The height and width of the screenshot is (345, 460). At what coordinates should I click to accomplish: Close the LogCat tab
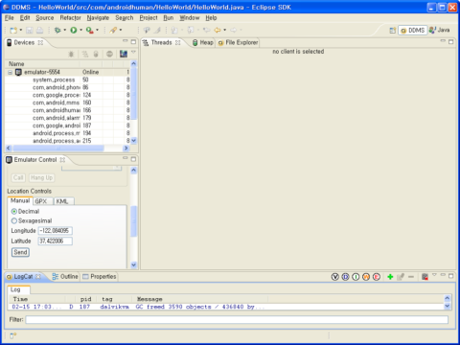(38, 277)
